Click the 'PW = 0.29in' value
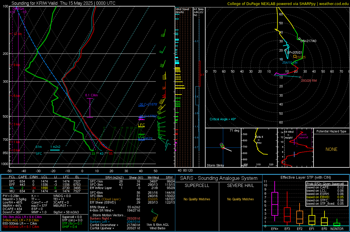This screenshot has width=350, height=232. [11, 196]
